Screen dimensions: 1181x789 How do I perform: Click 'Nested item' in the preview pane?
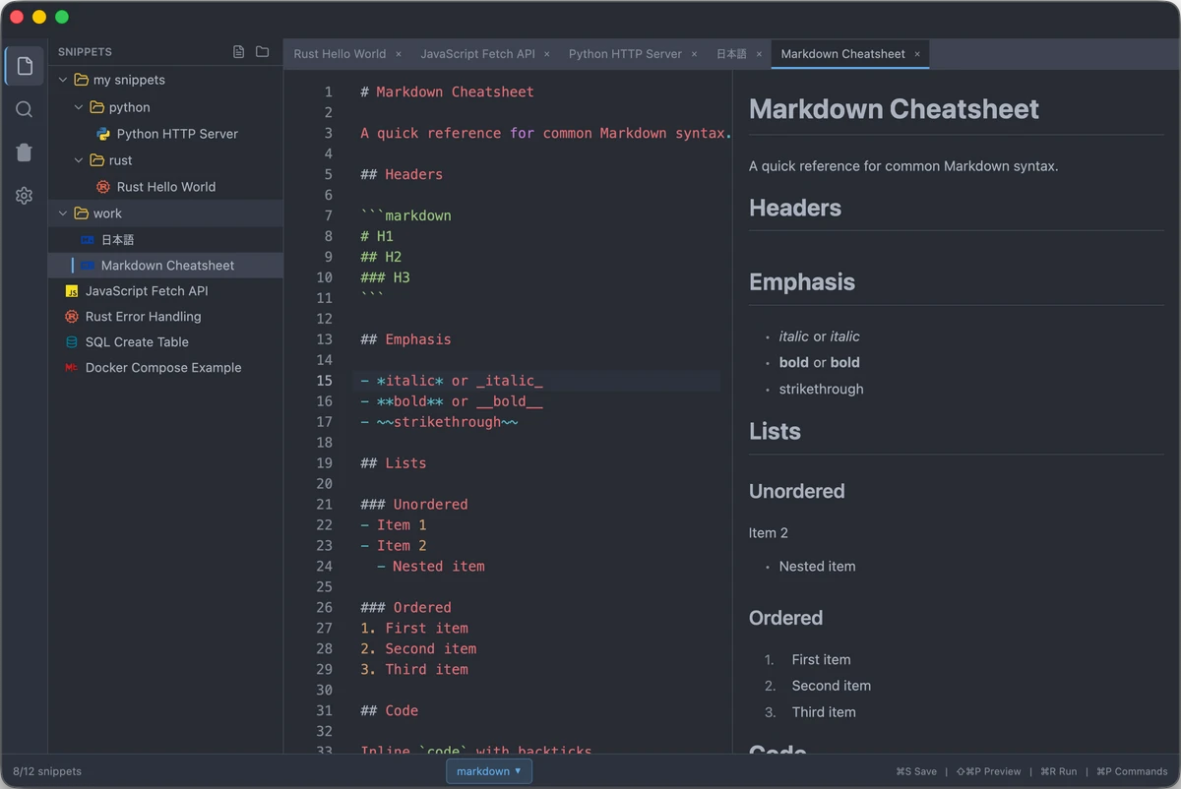[x=817, y=567]
